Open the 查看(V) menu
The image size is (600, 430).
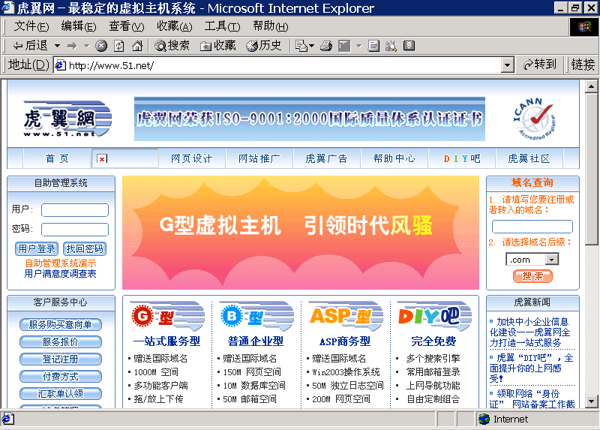click(127, 26)
